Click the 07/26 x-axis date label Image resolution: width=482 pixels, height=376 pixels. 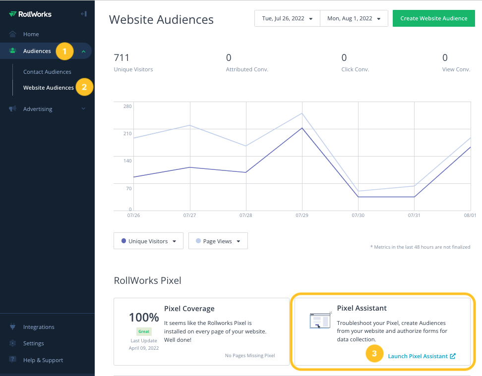click(x=133, y=215)
